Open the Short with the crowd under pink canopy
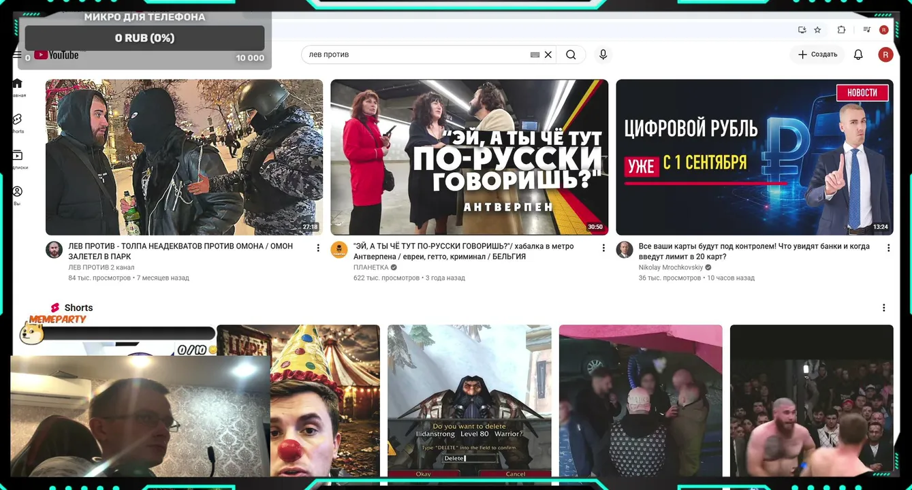This screenshot has width=912, height=490. pyautogui.click(x=641, y=401)
